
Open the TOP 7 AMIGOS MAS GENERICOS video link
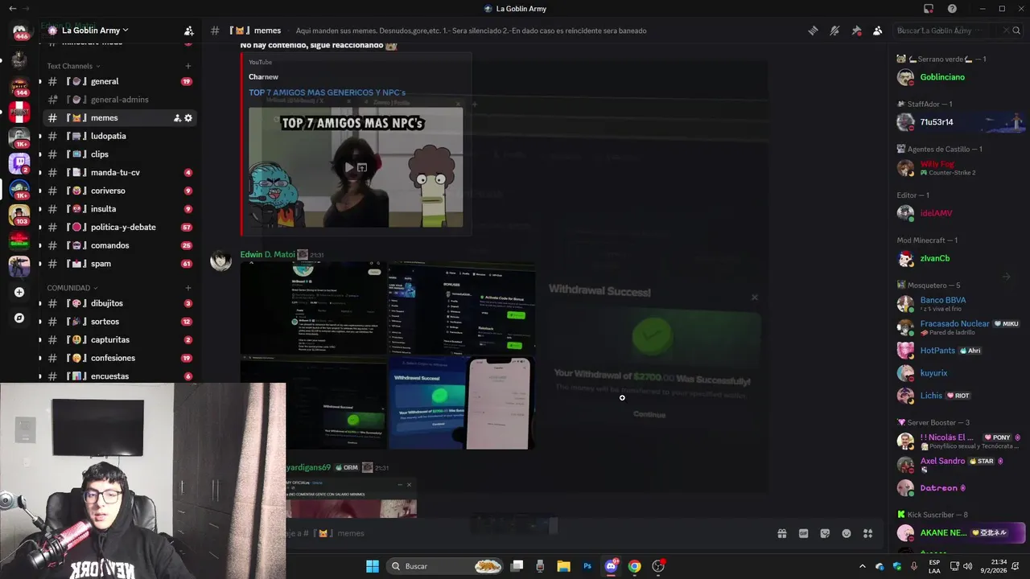327,92
